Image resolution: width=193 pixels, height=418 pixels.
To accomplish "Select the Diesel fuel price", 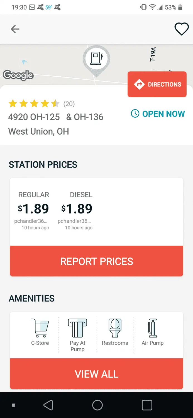I will click(x=77, y=209).
